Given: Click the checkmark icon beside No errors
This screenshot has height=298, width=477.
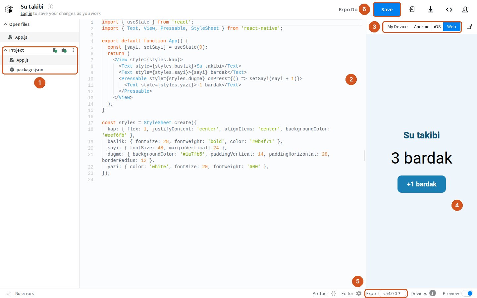Looking at the screenshot, I should coord(9,293).
